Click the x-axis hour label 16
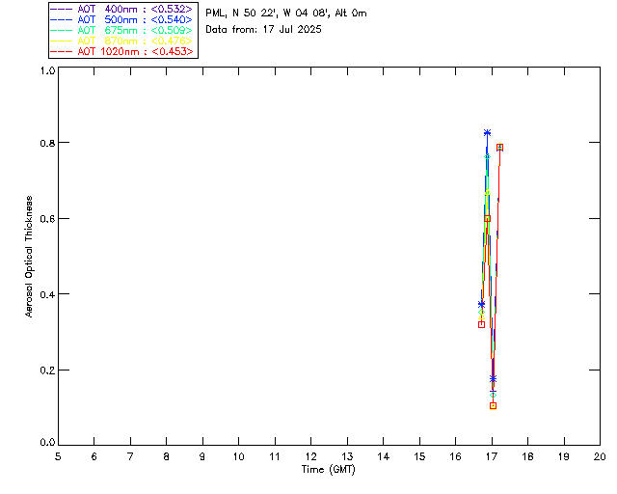 (456, 457)
